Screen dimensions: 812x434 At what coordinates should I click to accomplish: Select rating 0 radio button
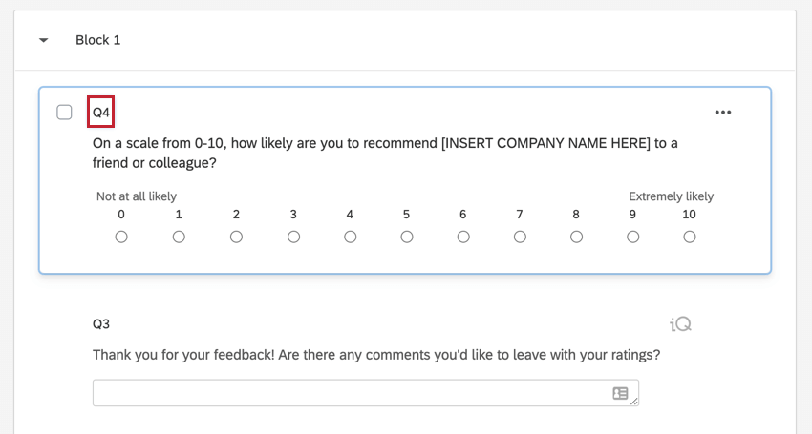click(x=121, y=237)
